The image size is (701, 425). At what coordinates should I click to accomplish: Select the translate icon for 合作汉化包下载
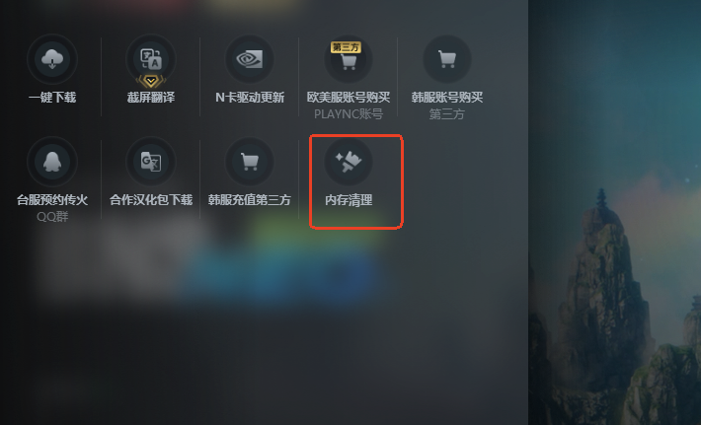click(x=151, y=161)
